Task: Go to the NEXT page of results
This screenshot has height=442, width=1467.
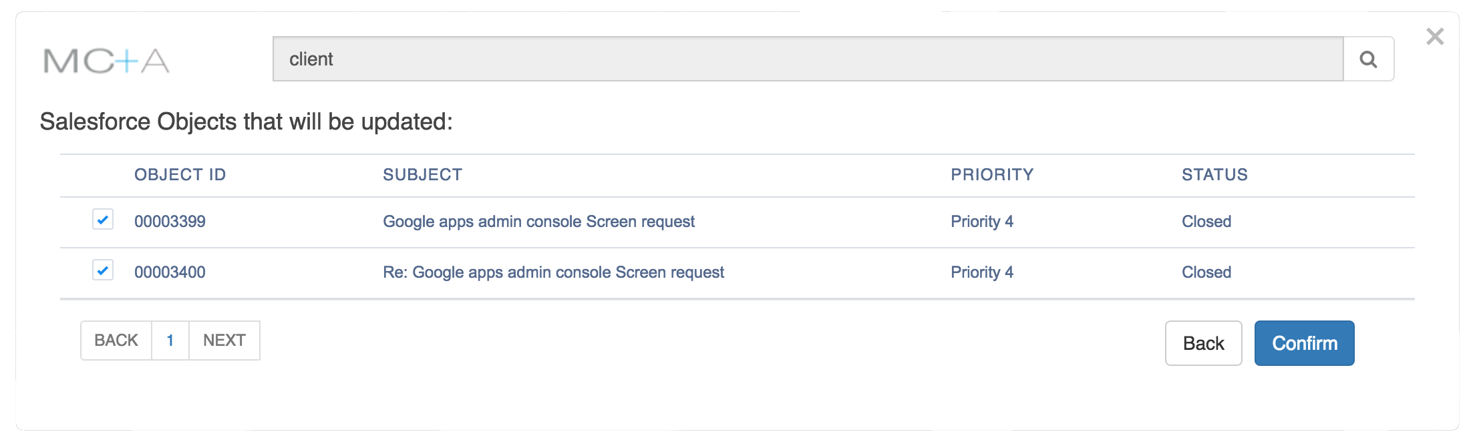Action: click(x=224, y=341)
